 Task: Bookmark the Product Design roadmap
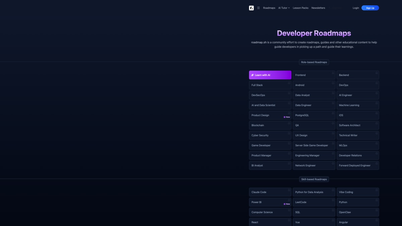point(289,113)
